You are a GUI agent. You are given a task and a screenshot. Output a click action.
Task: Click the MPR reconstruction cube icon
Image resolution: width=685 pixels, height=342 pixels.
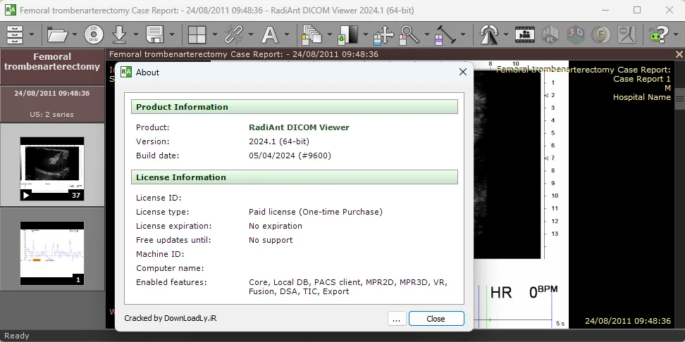[550, 34]
